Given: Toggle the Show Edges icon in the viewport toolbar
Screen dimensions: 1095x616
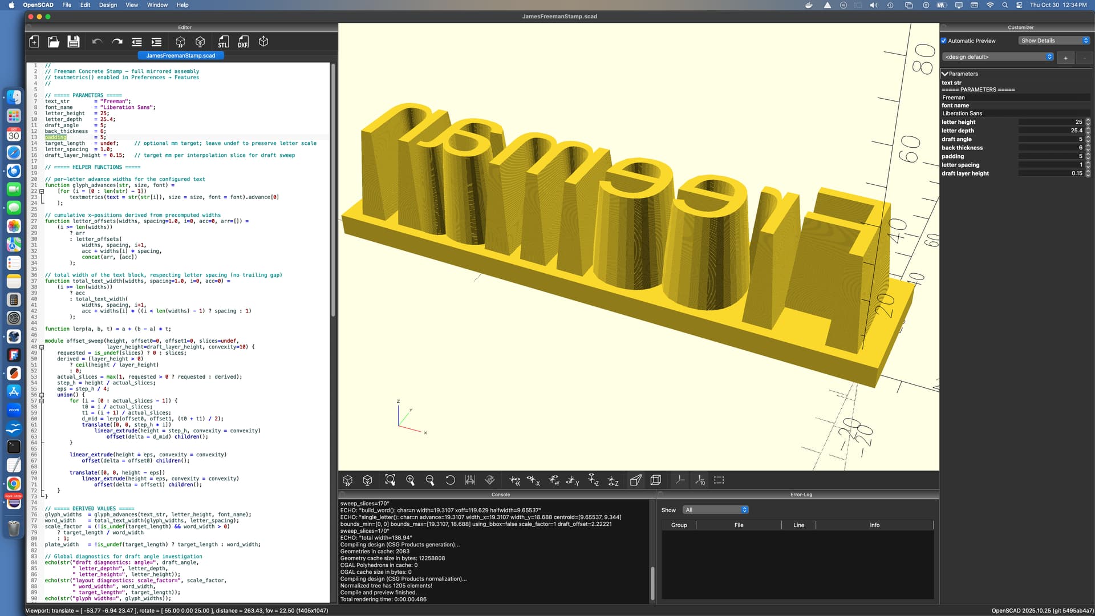Looking at the screenshot, I should coord(719,480).
